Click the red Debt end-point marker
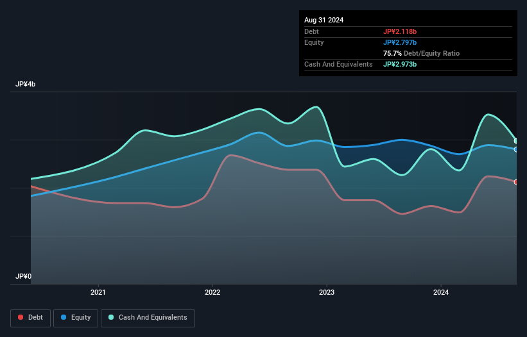Image resolution: width=527 pixels, height=337 pixels. [516, 182]
